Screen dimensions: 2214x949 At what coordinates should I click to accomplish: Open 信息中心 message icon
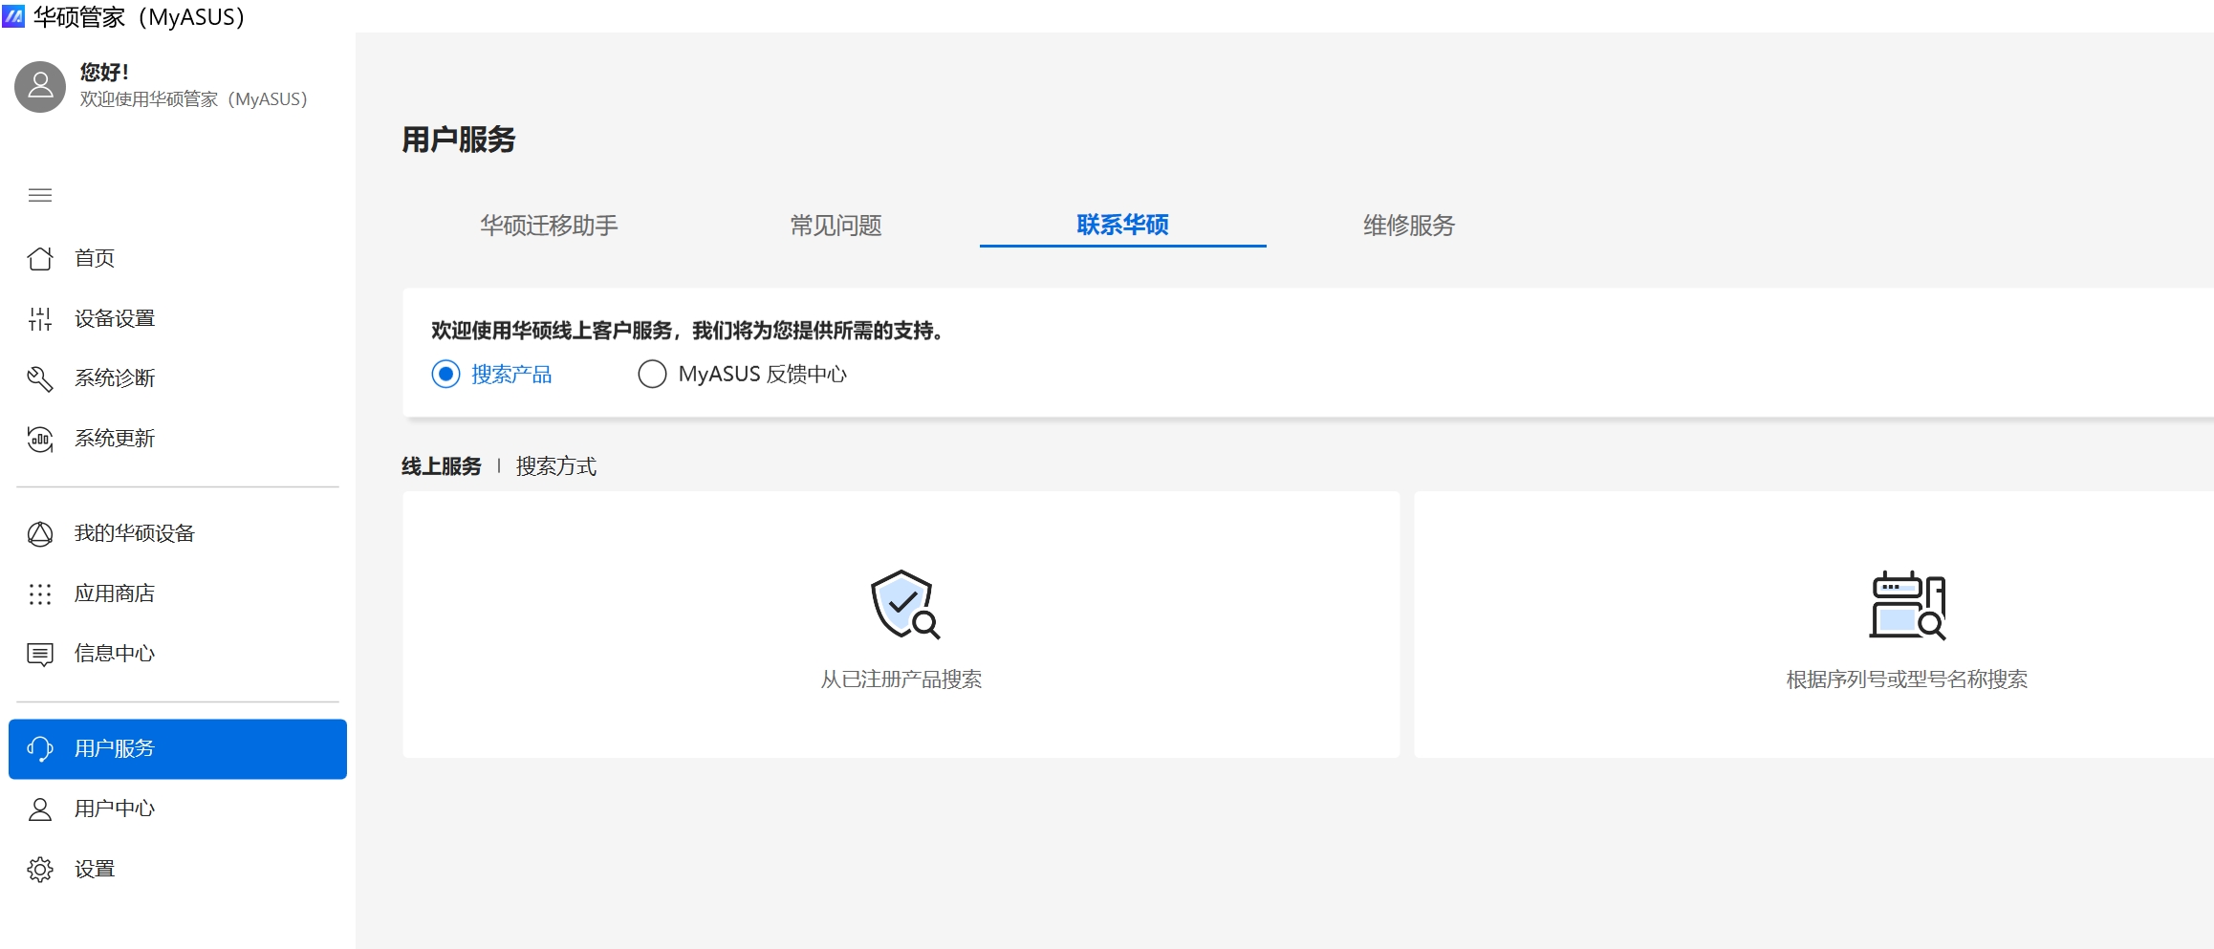(40, 655)
